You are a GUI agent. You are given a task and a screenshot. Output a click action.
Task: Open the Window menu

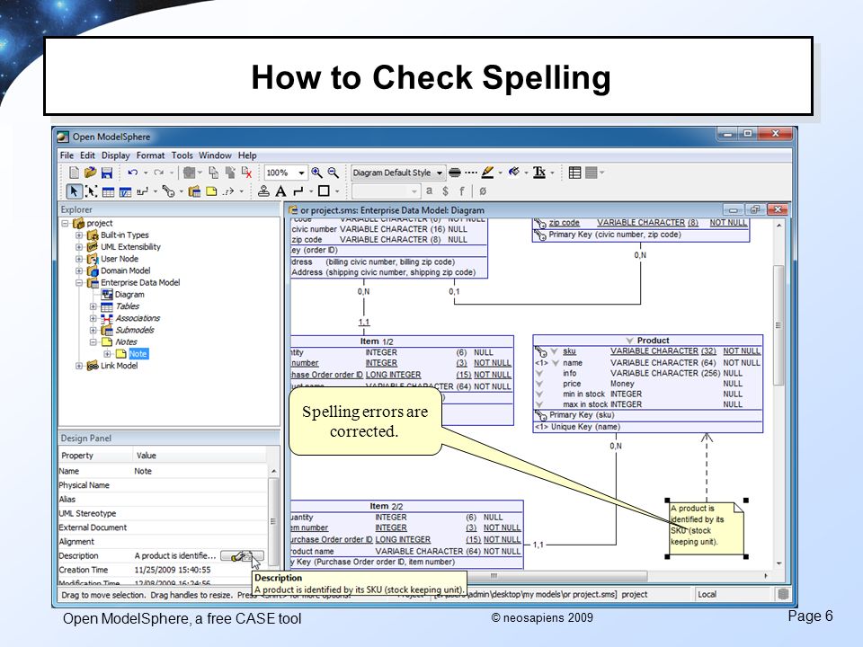tap(215, 155)
